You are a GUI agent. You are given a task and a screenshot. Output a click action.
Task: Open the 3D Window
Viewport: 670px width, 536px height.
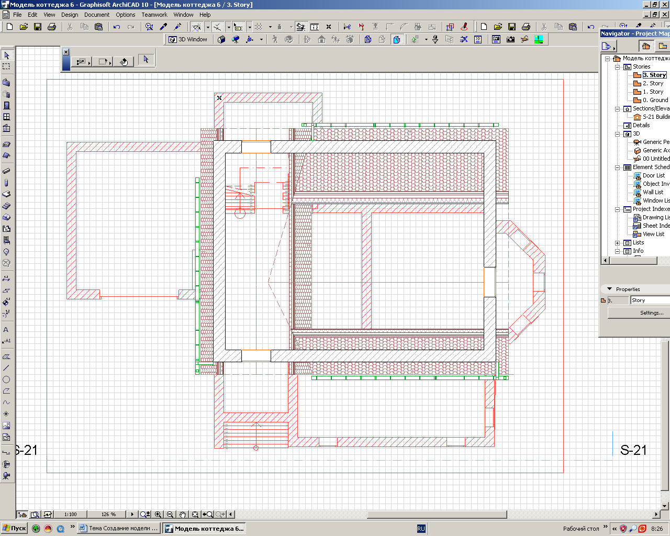[188, 39]
